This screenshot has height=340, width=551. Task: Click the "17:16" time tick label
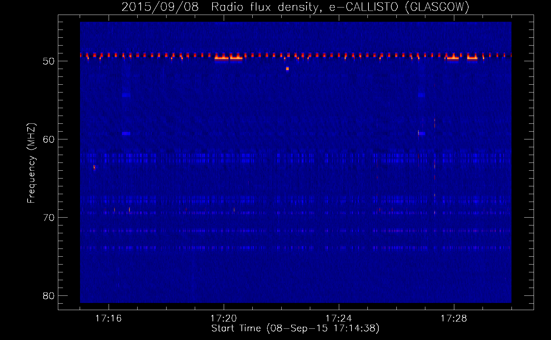click(x=109, y=319)
